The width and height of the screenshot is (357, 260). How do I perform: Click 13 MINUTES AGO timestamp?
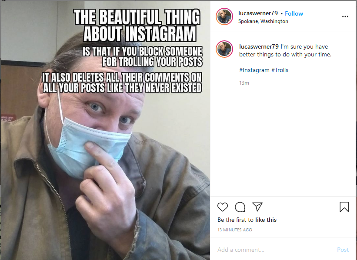235,230
